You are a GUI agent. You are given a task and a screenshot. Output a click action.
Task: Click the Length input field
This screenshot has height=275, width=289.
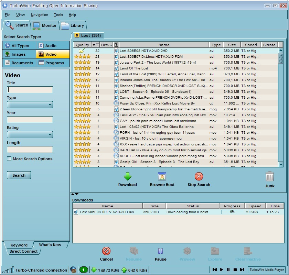pyautogui.click(x=30, y=150)
